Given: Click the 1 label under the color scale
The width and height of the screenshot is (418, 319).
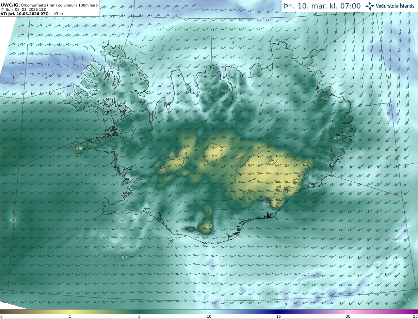Looking at the screenshot, I should (x=70, y=316).
